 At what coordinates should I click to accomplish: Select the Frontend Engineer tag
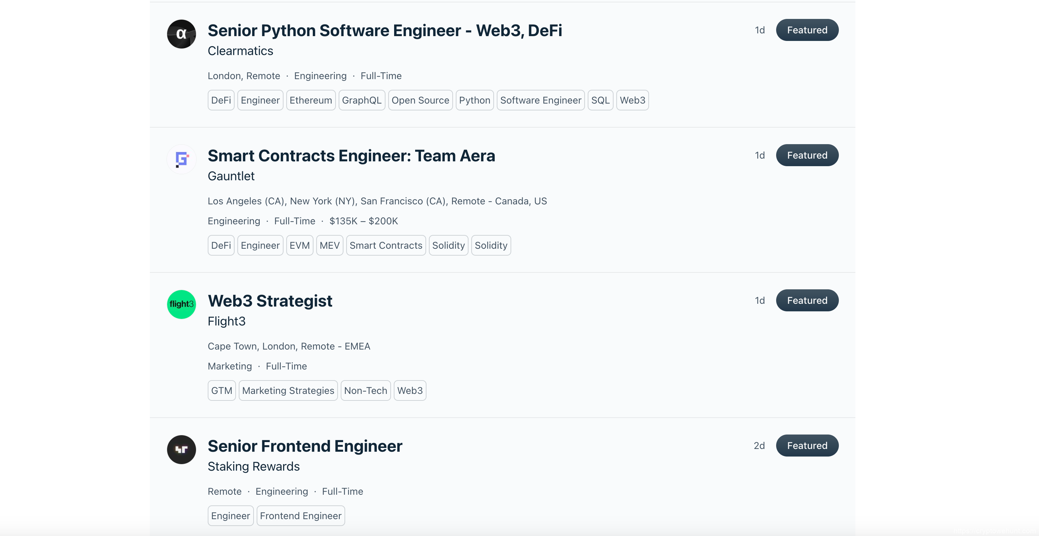point(300,516)
